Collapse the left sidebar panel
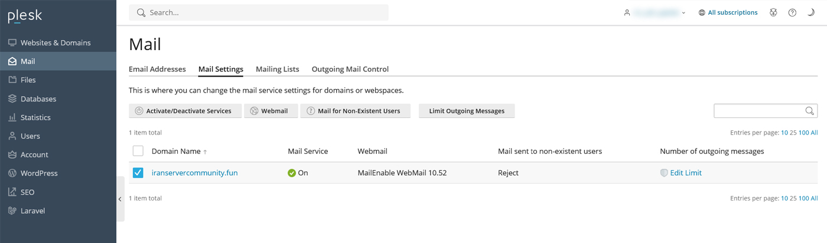Screen dimensions: 827x243 click(x=120, y=199)
